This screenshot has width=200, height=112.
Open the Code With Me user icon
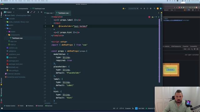124,8
